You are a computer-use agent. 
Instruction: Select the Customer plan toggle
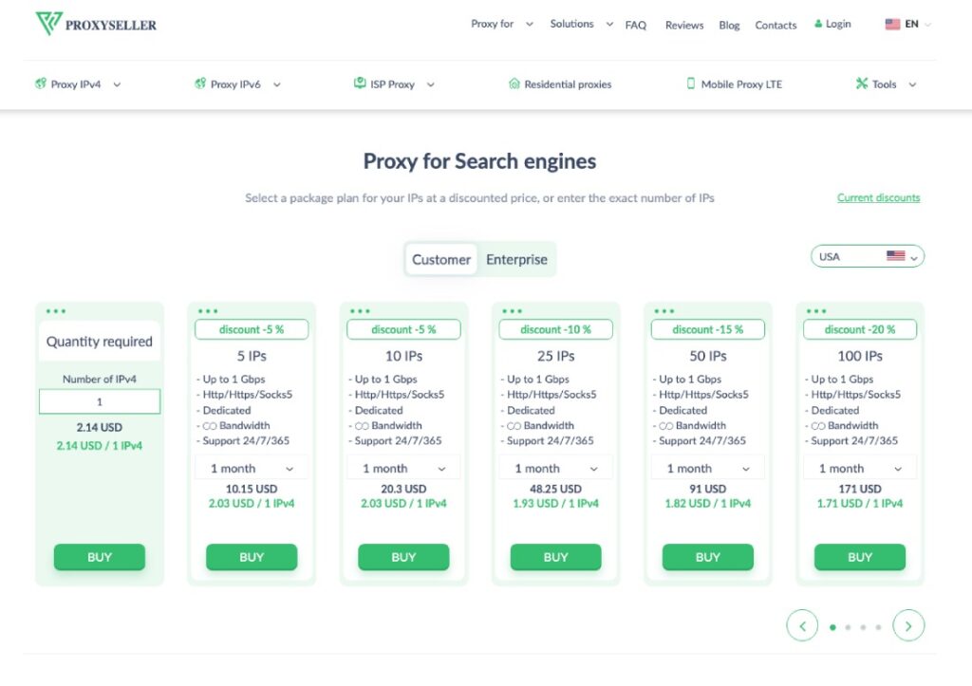pyautogui.click(x=441, y=259)
